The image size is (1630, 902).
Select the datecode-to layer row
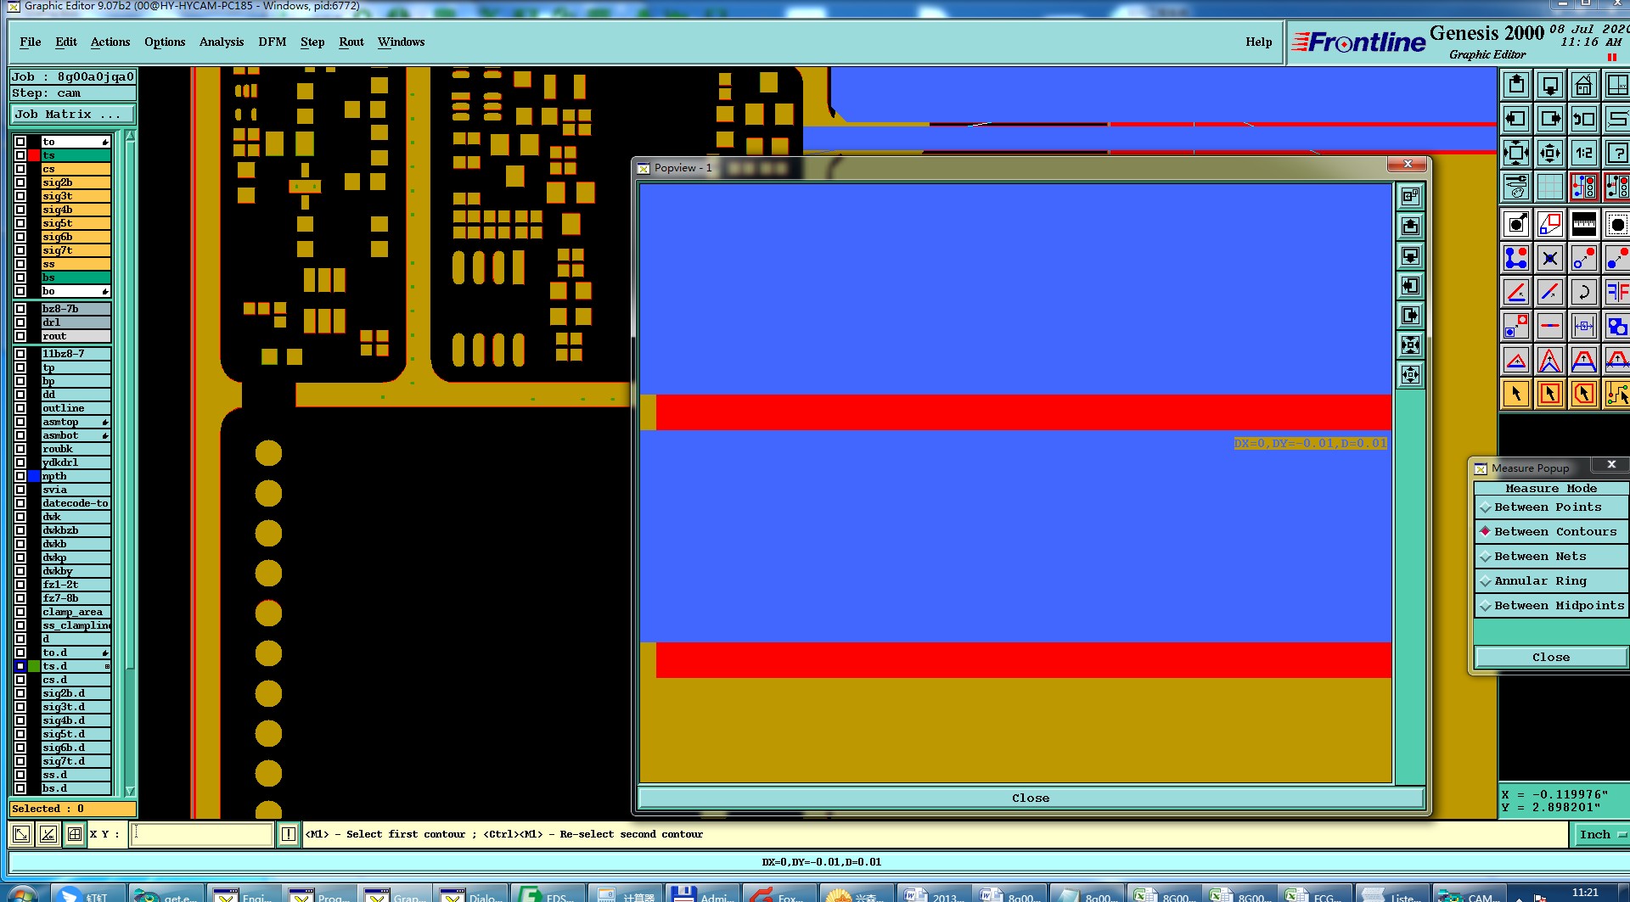pos(76,503)
